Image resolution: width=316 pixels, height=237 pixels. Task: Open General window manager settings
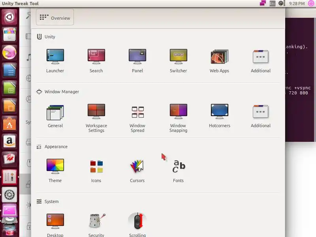pos(55,116)
